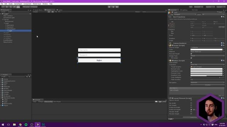Open the Navigation dropdown
Viewport: 227px width, 127px height.
click(207, 83)
